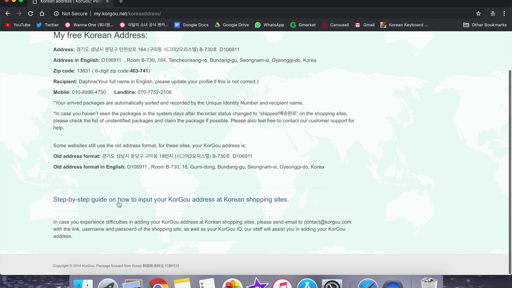Open the YouTube bookmark
This screenshot has height=288, width=512.
pyautogui.click(x=18, y=25)
